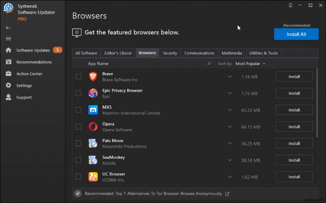This screenshot has width=326, height=203.
Task: Install the Brave browser
Action: click(294, 76)
